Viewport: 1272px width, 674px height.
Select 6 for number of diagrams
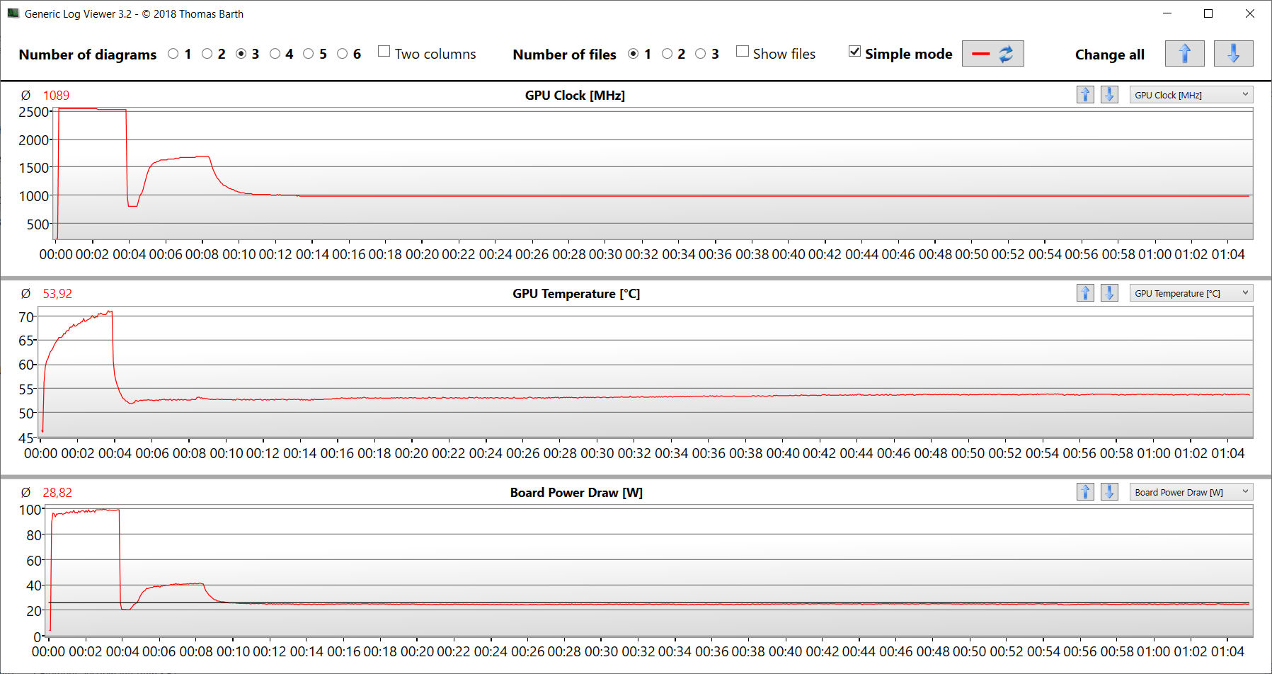pyautogui.click(x=343, y=54)
